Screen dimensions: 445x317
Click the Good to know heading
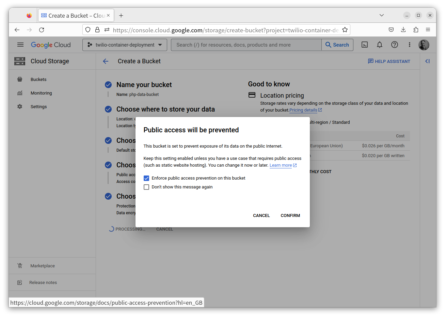269,84
